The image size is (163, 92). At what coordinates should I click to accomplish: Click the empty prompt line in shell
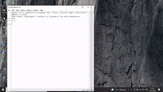point(50,24)
